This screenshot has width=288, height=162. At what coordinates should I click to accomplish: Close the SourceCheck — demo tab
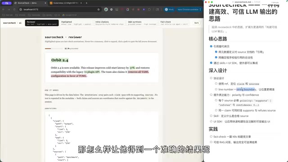tap(45, 3)
